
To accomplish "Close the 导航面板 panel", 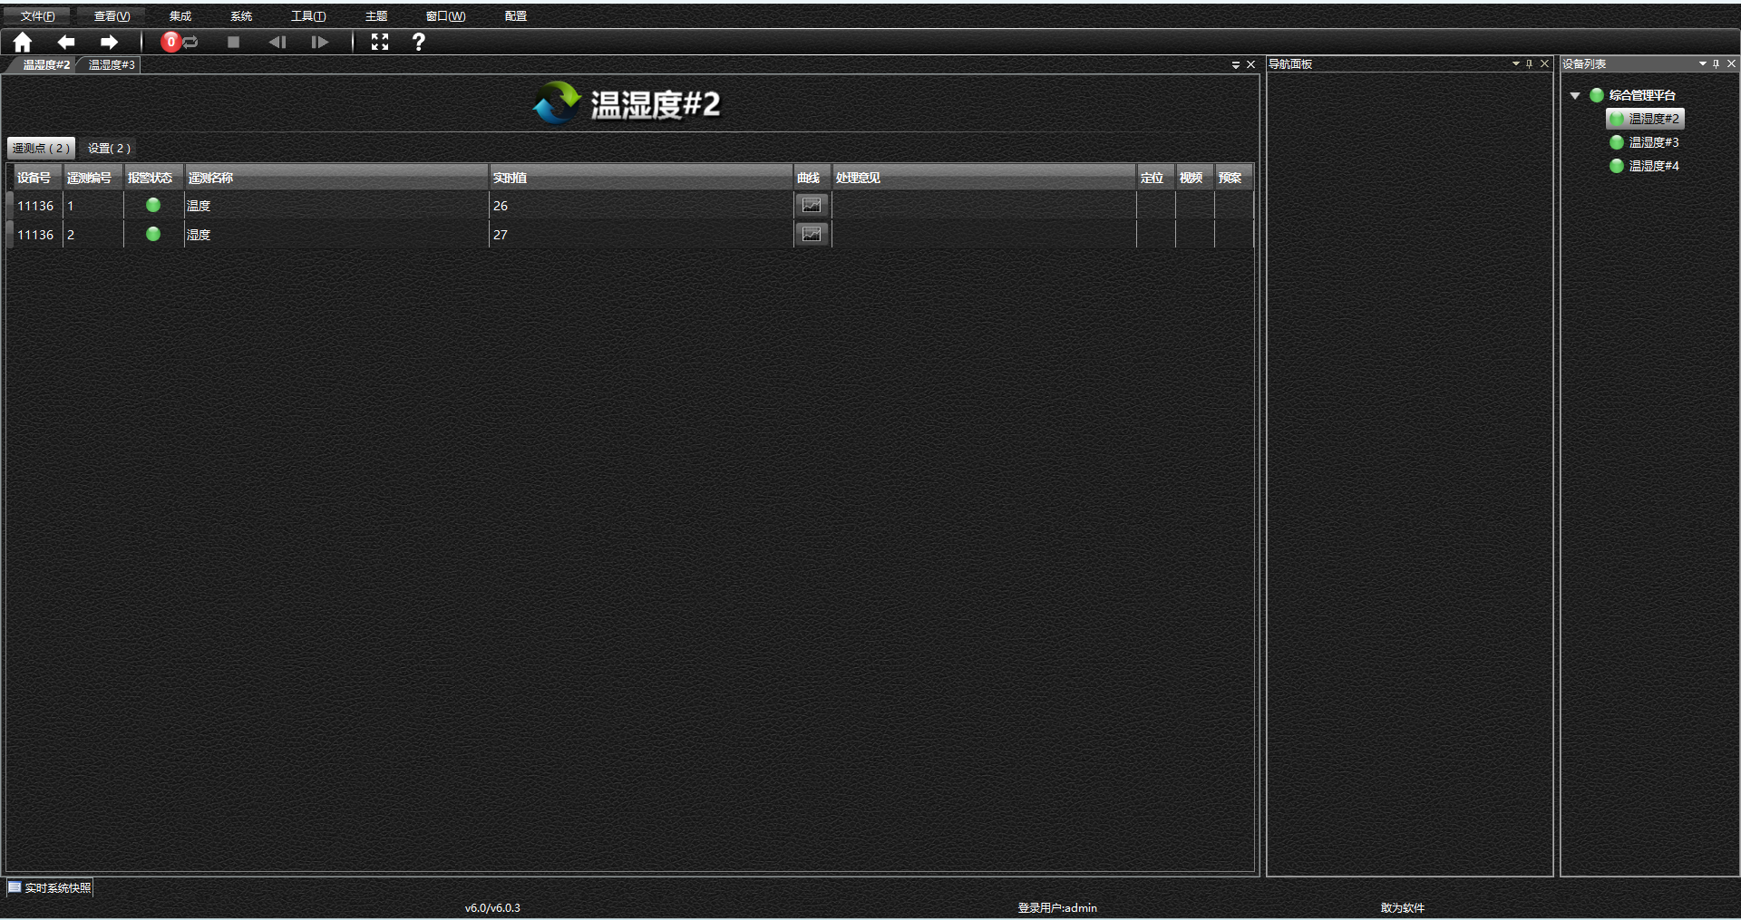I will tap(1544, 63).
